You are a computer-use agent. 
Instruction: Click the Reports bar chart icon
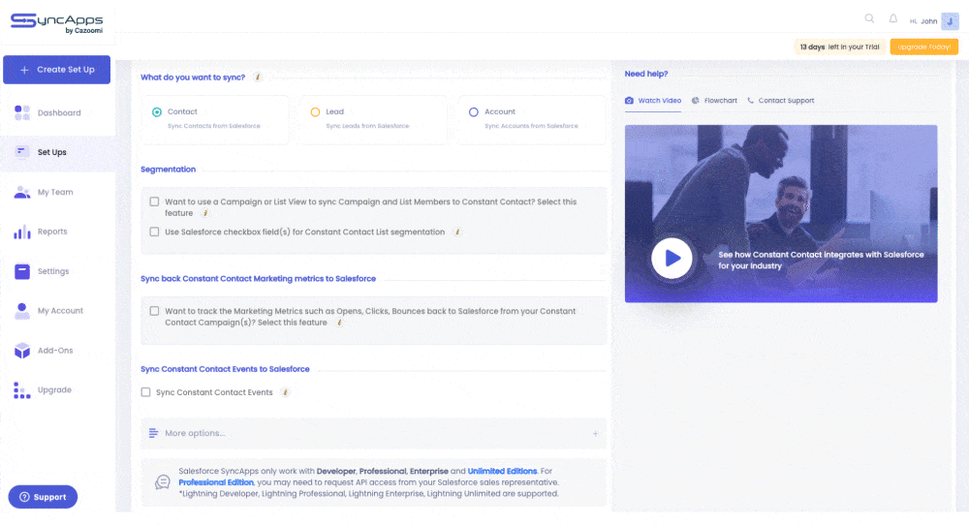(x=22, y=232)
